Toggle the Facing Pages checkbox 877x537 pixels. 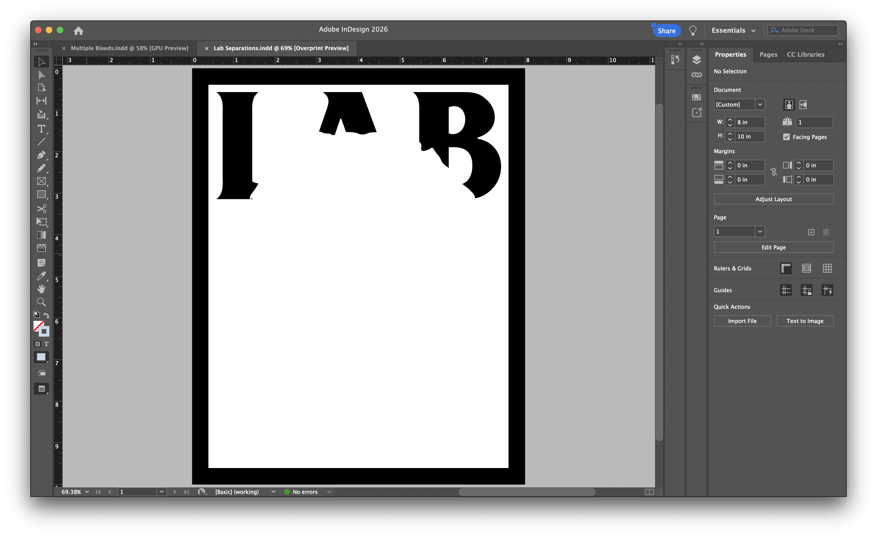click(786, 137)
